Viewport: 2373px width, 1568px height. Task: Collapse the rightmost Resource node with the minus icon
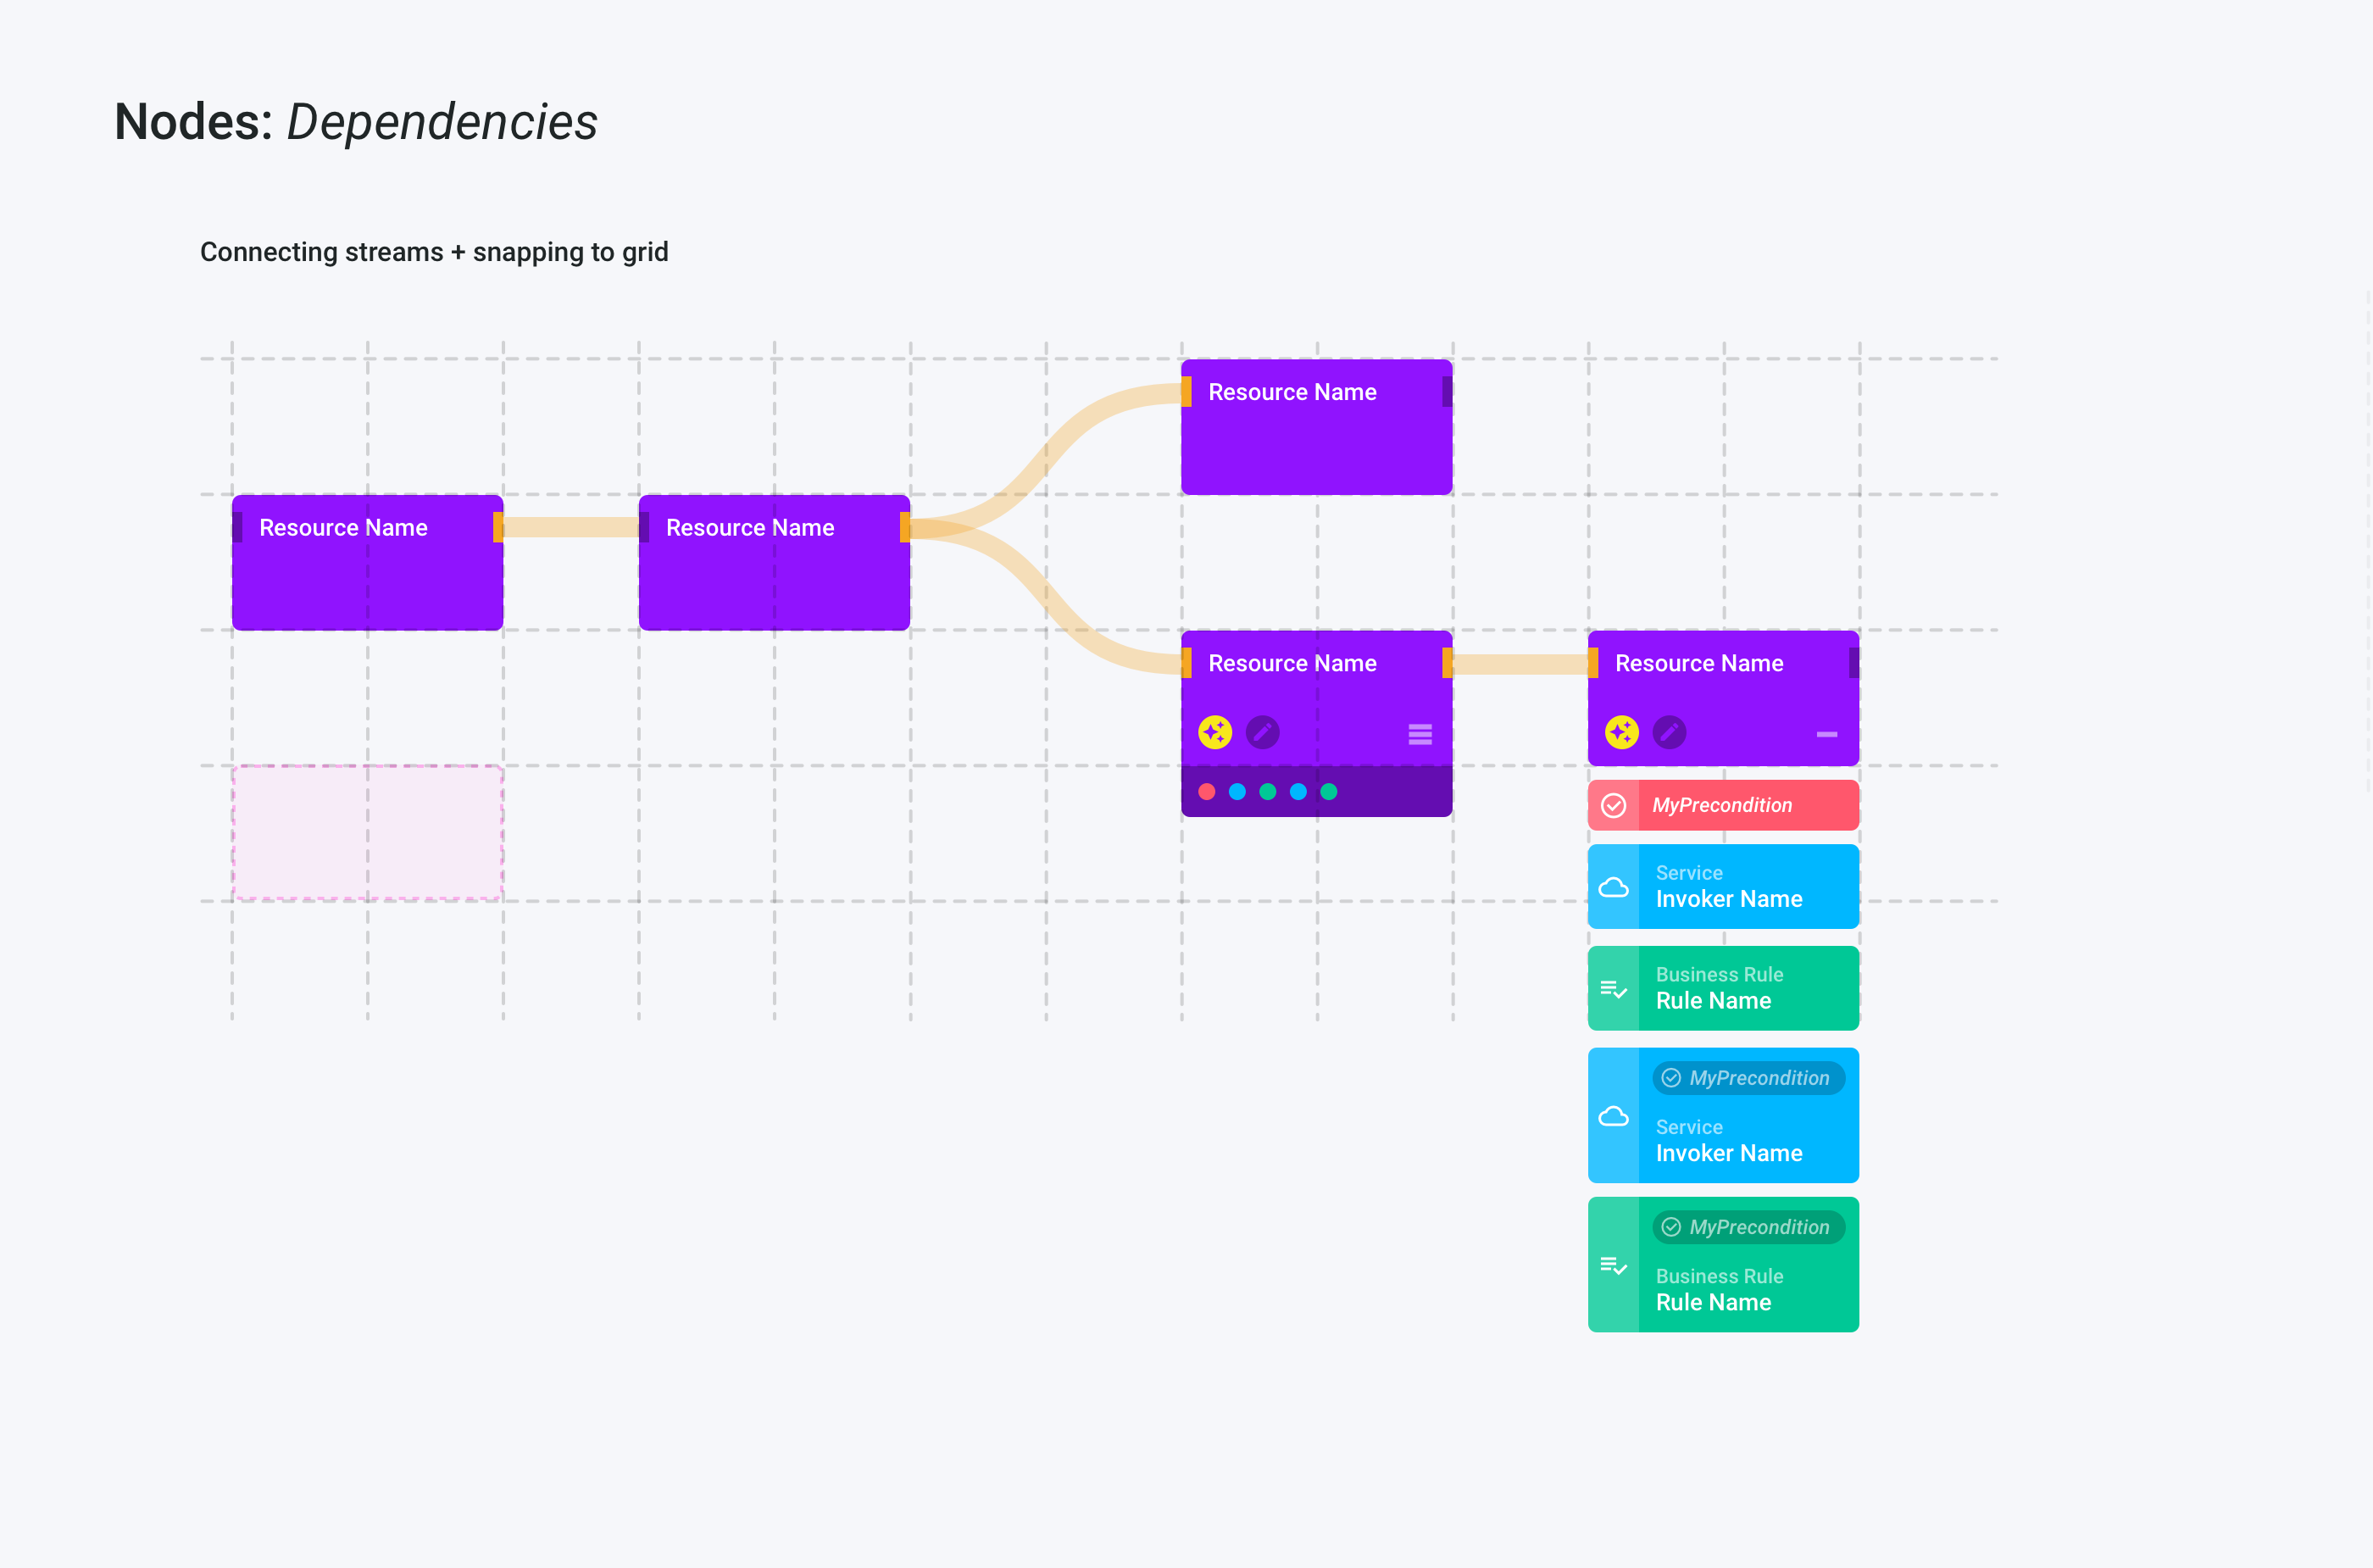[x=1827, y=734]
